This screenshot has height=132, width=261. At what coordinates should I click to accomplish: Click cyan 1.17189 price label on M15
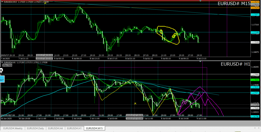255,32
